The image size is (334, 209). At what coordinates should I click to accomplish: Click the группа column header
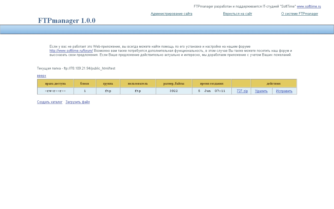108,84
